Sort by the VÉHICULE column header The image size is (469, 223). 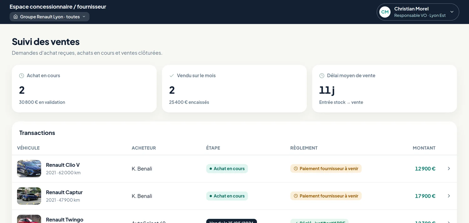click(x=28, y=148)
